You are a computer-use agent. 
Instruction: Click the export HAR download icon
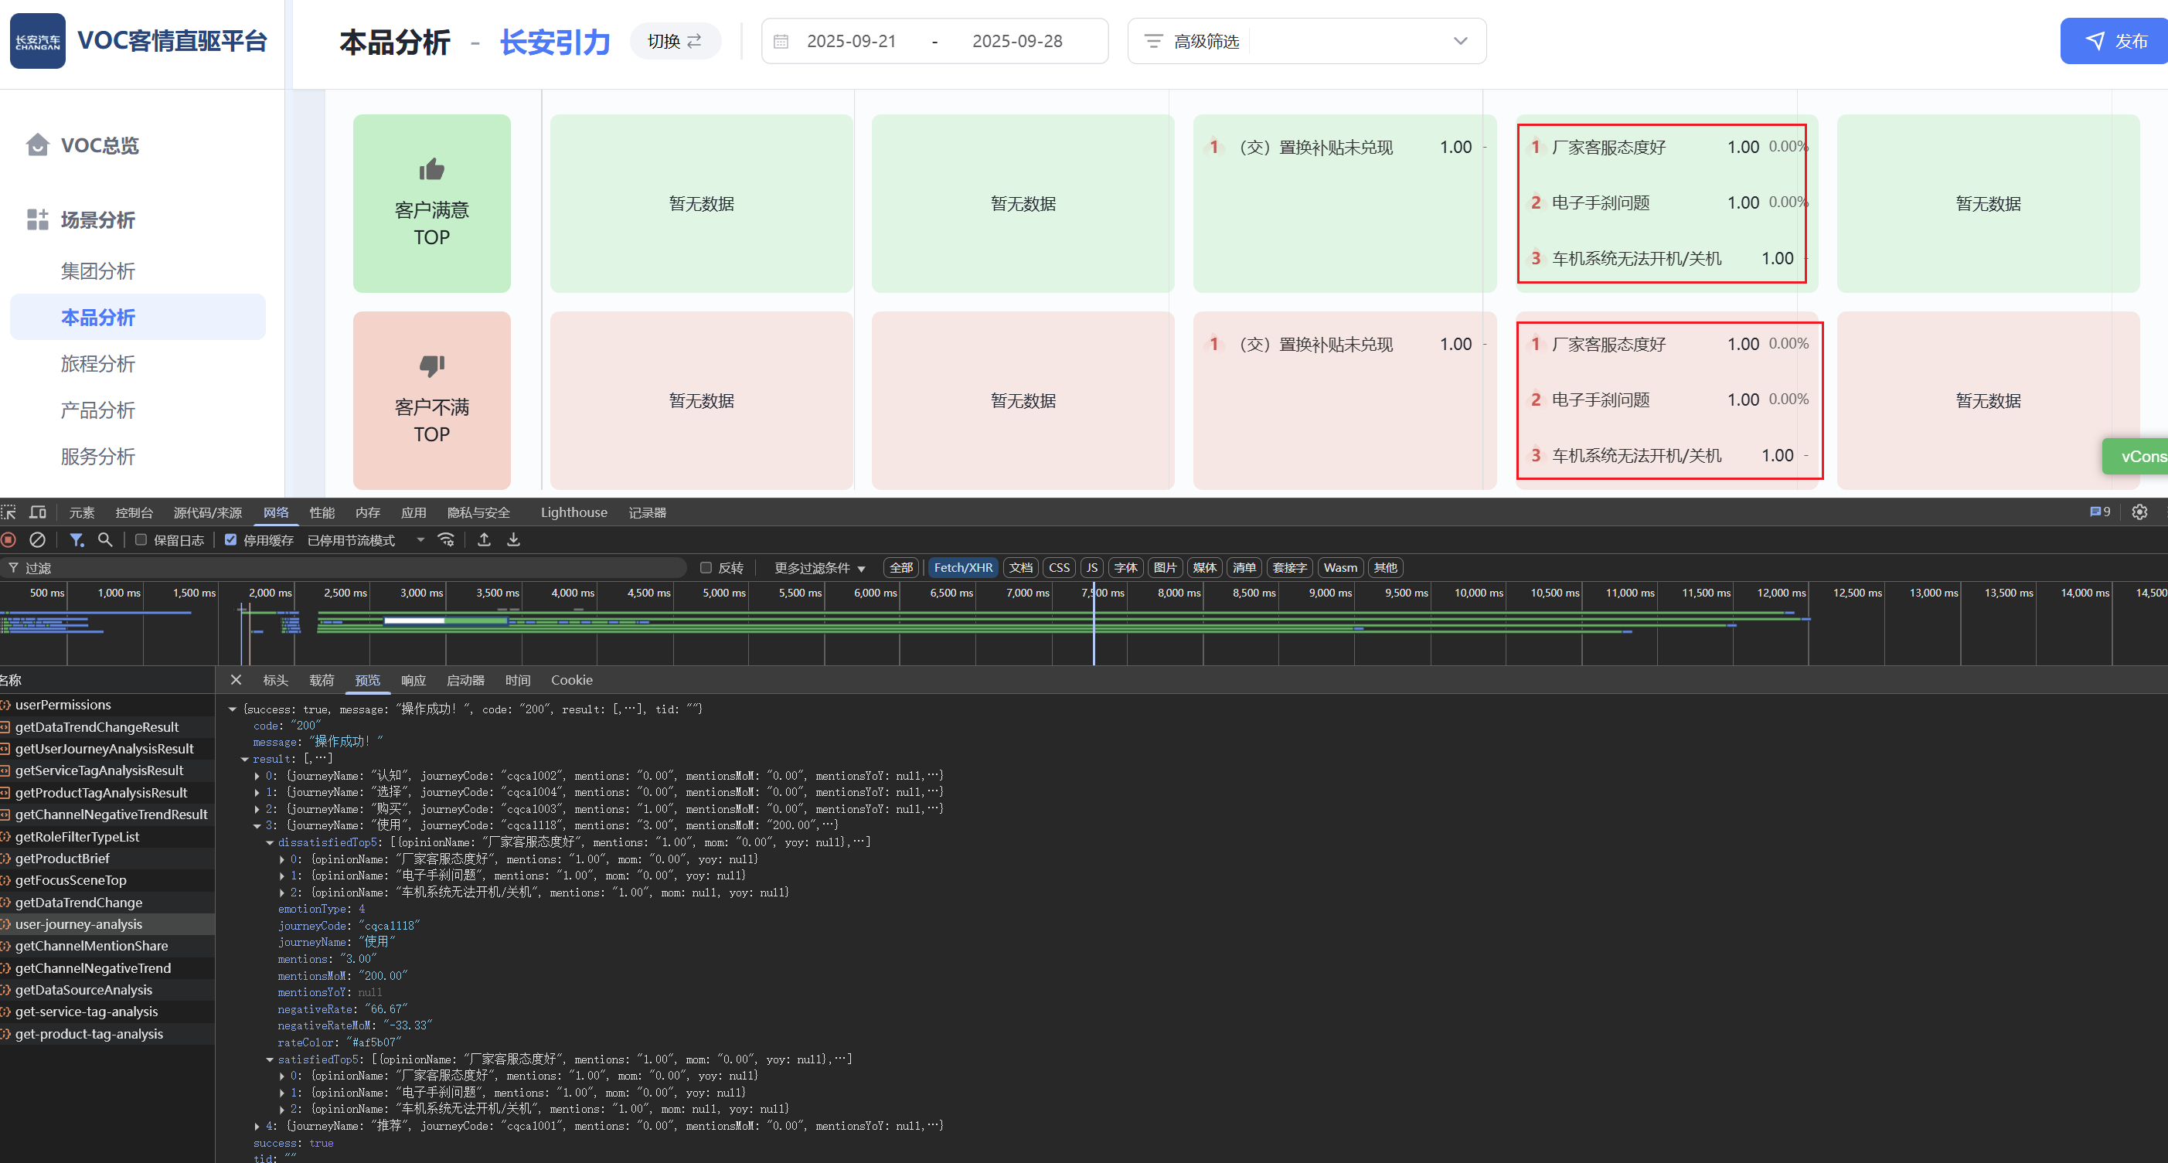tap(513, 540)
